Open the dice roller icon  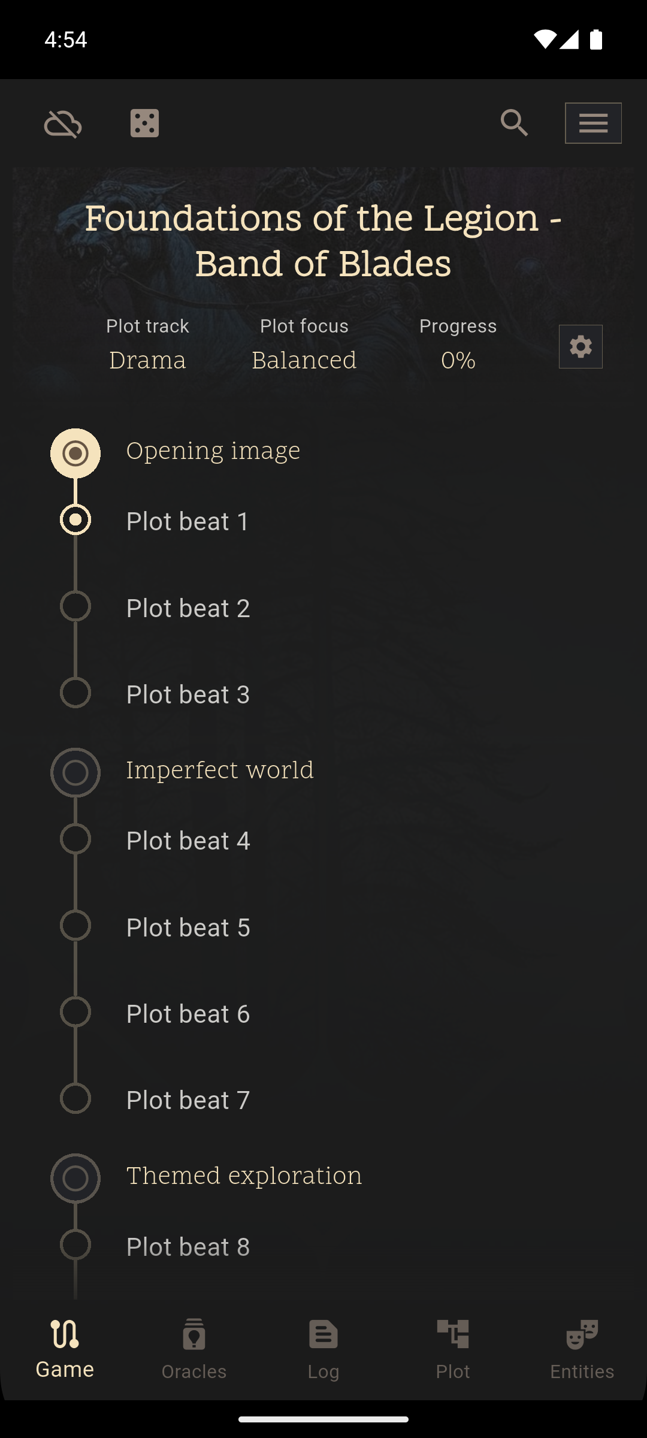[x=144, y=123]
